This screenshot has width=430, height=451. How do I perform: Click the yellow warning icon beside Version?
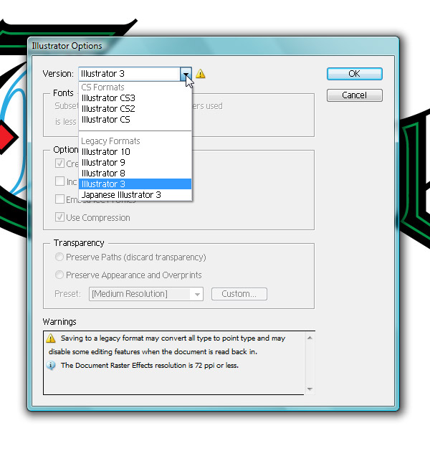click(x=201, y=74)
